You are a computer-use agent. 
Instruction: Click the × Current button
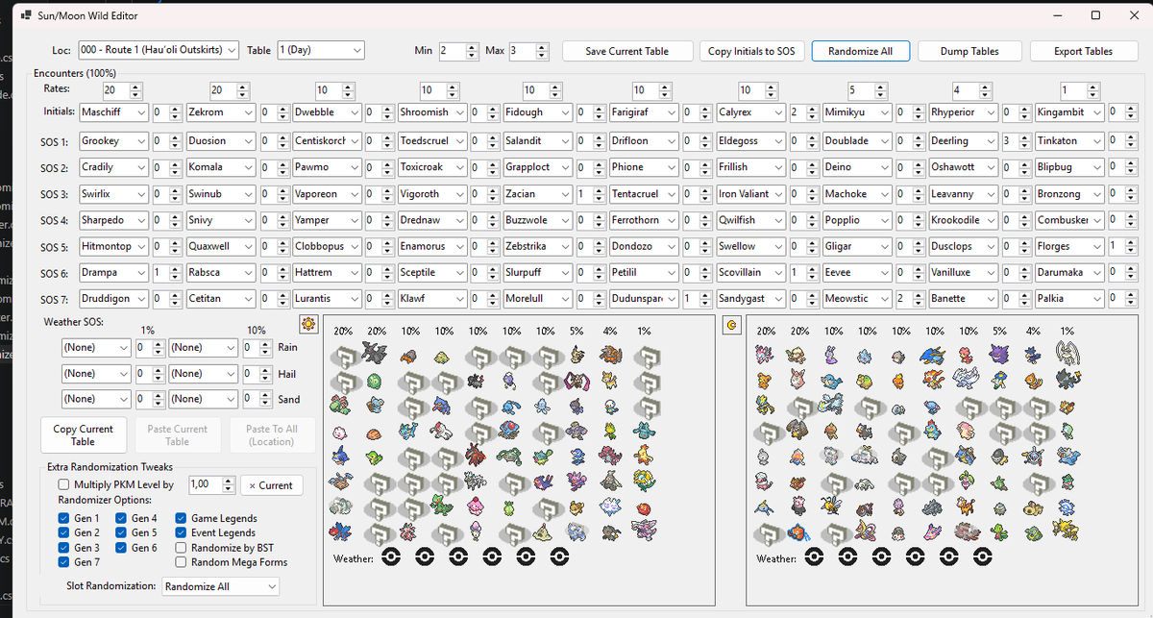[271, 485]
